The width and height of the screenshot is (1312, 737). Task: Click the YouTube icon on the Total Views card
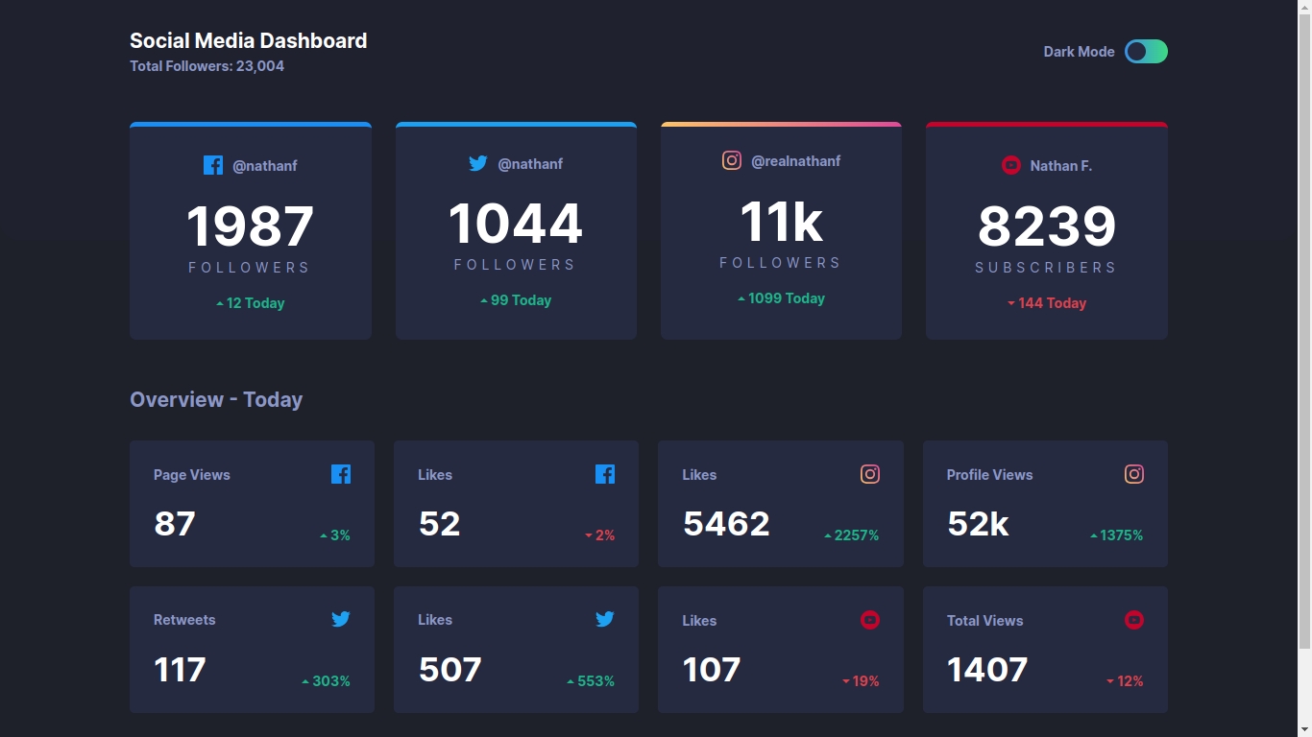pyautogui.click(x=1133, y=620)
